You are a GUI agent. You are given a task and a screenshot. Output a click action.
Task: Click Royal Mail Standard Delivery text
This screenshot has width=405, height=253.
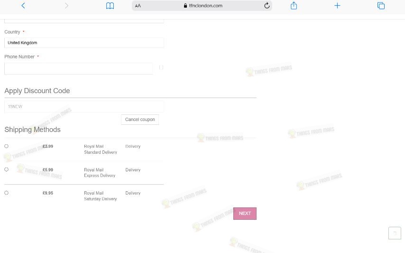coord(101,150)
